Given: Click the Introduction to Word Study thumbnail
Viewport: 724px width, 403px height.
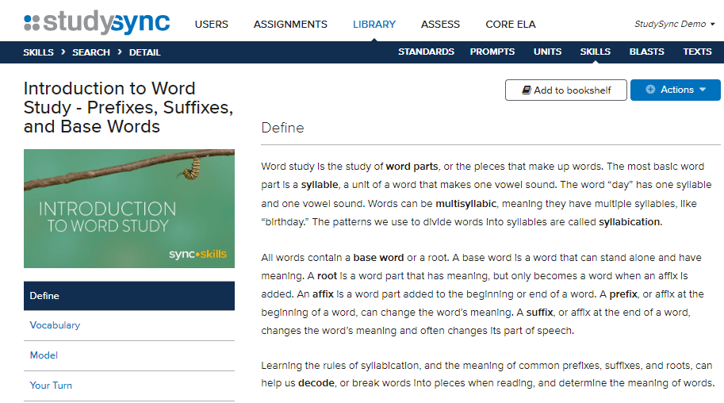Looking at the screenshot, I should (129, 209).
